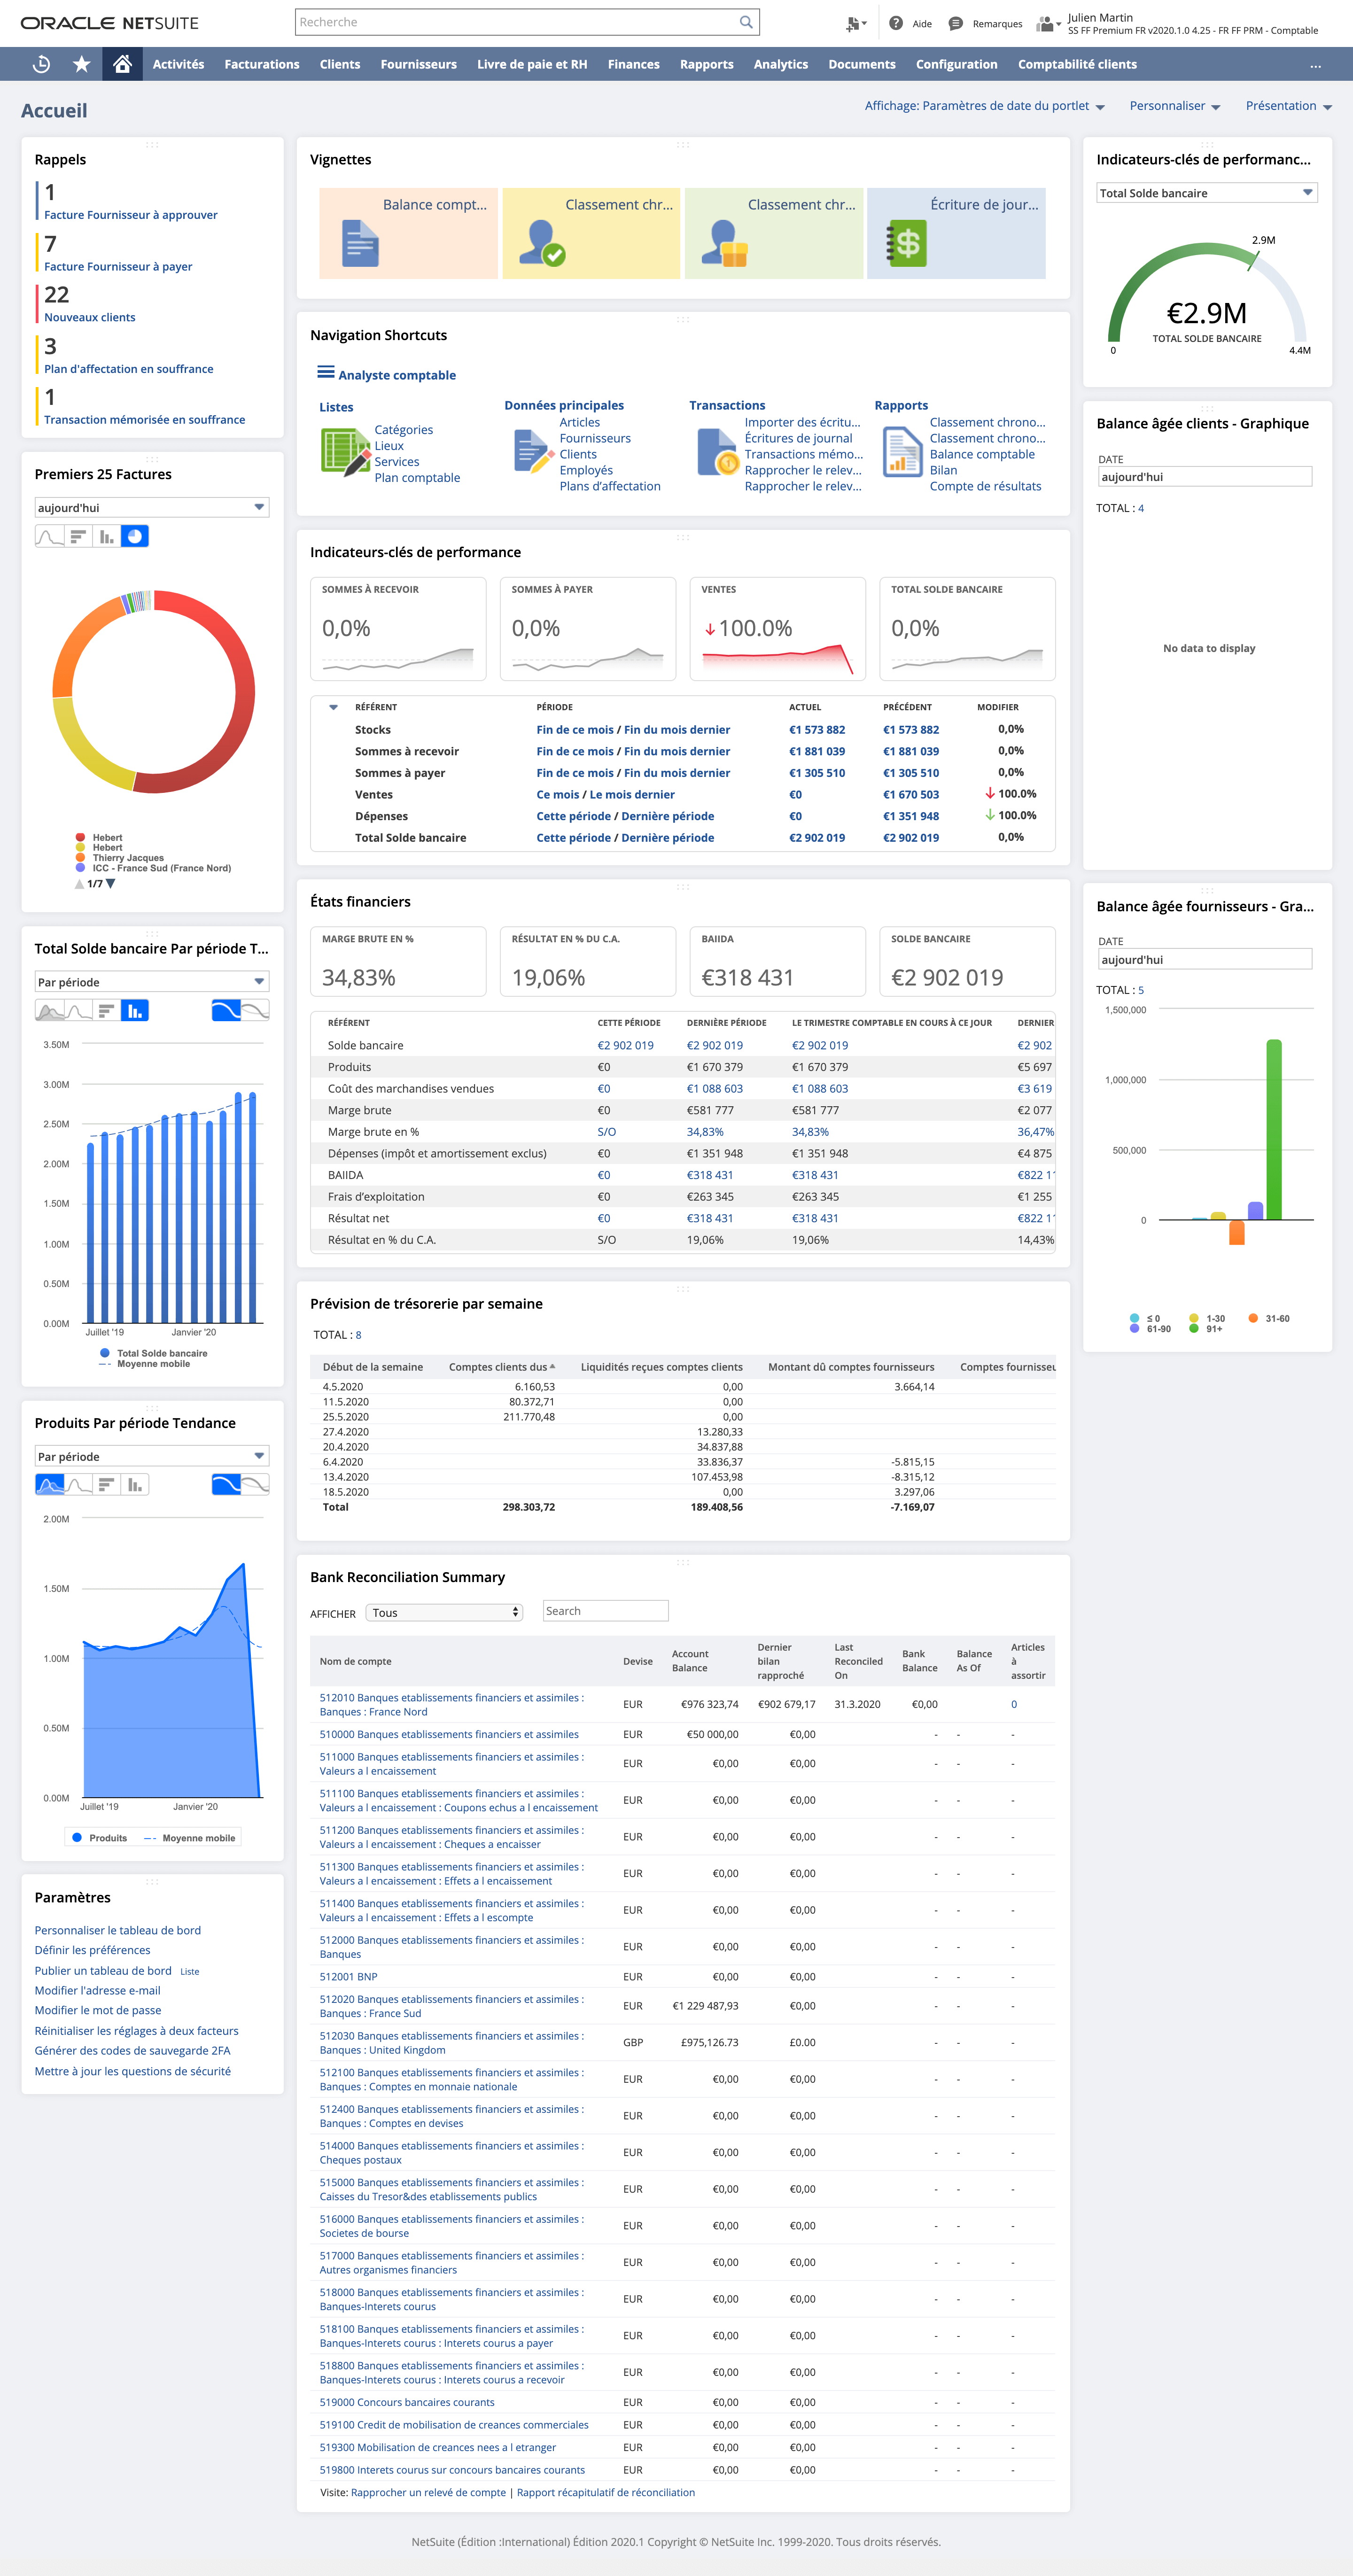The image size is (1353, 2576).
Task: Select area chart in Produits Par période
Action: tap(49, 1485)
